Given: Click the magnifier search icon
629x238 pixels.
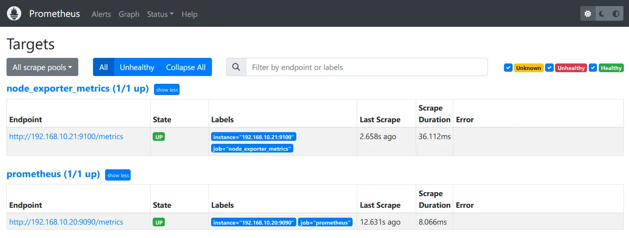Looking at the screenshot, I should point(236,67).
